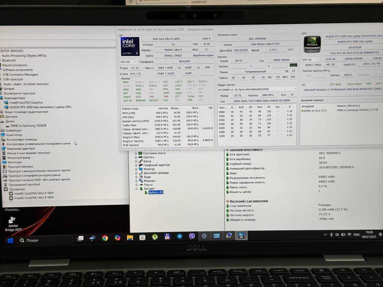Select Пристрої безпеки in Device Manager
This screenshot has height=287, width=383.
[x=20, y=167]
